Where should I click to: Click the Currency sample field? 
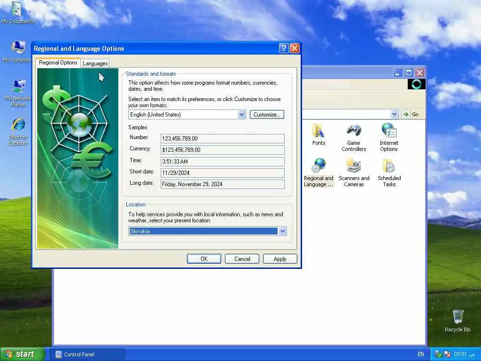pos(222,150)
